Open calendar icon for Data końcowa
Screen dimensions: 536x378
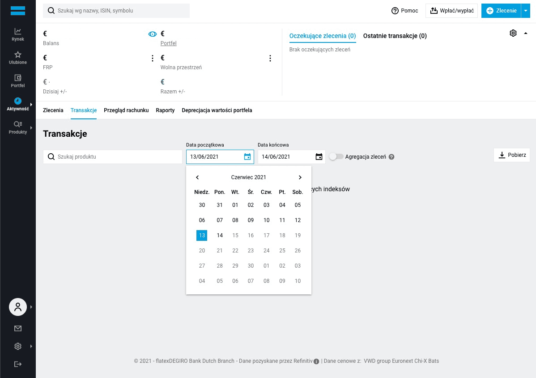click(x=319, y=157)
